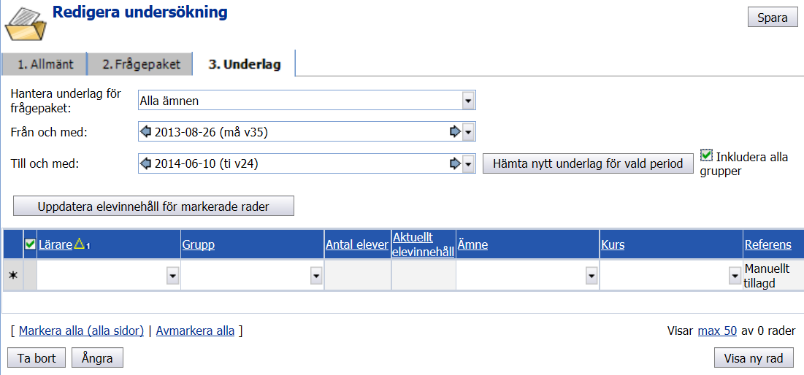Image resolution: width=804 pixels, height=375 pixels.
Task: Switch to the 1. Allmänt tab
Action: coord(45,64)
